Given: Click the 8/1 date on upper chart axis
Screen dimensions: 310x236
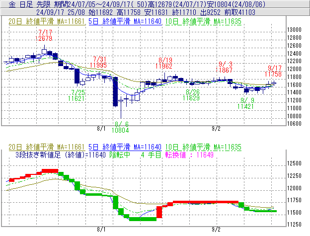Looking at the screenshot, I should (101, 129).
